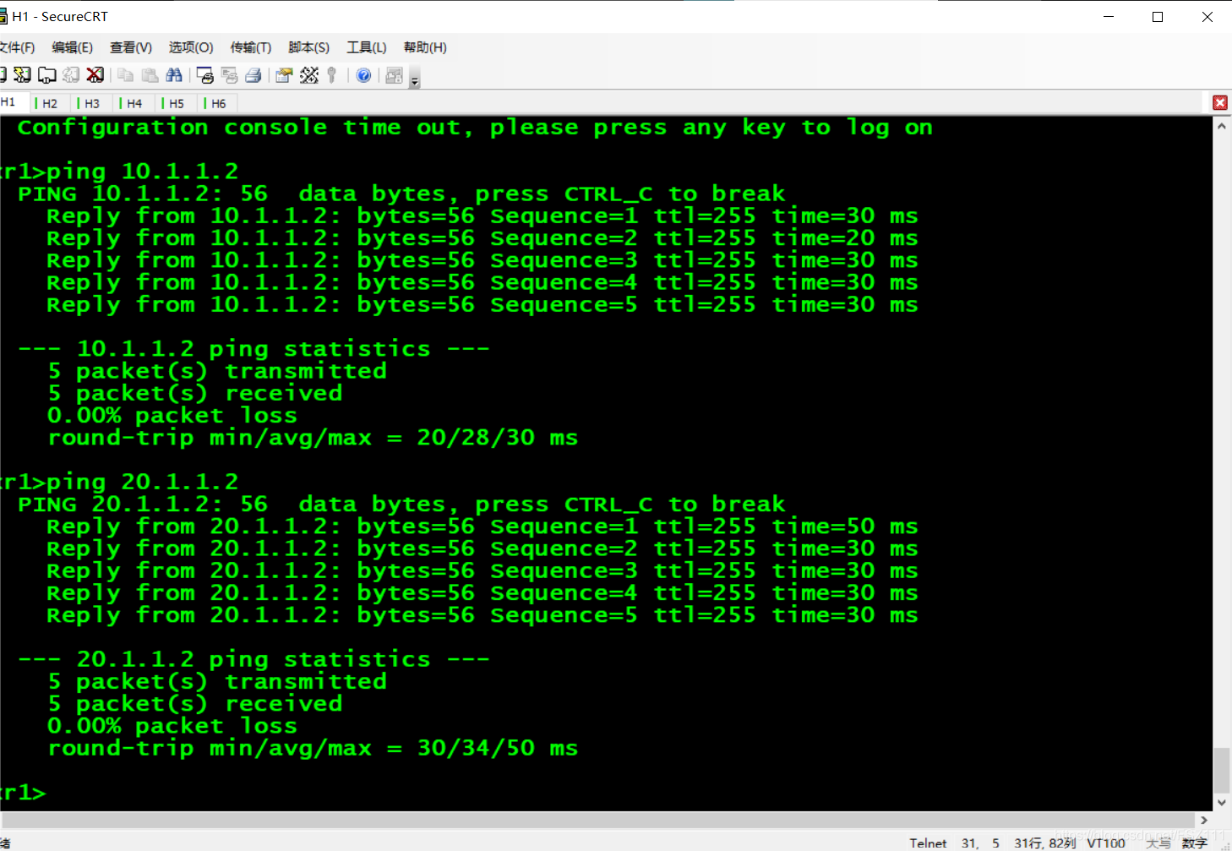Click the 数字 Num Lock indicator
Image resolution: width=1232 pixels, height=851 pixels.
tap(1194, 843)
